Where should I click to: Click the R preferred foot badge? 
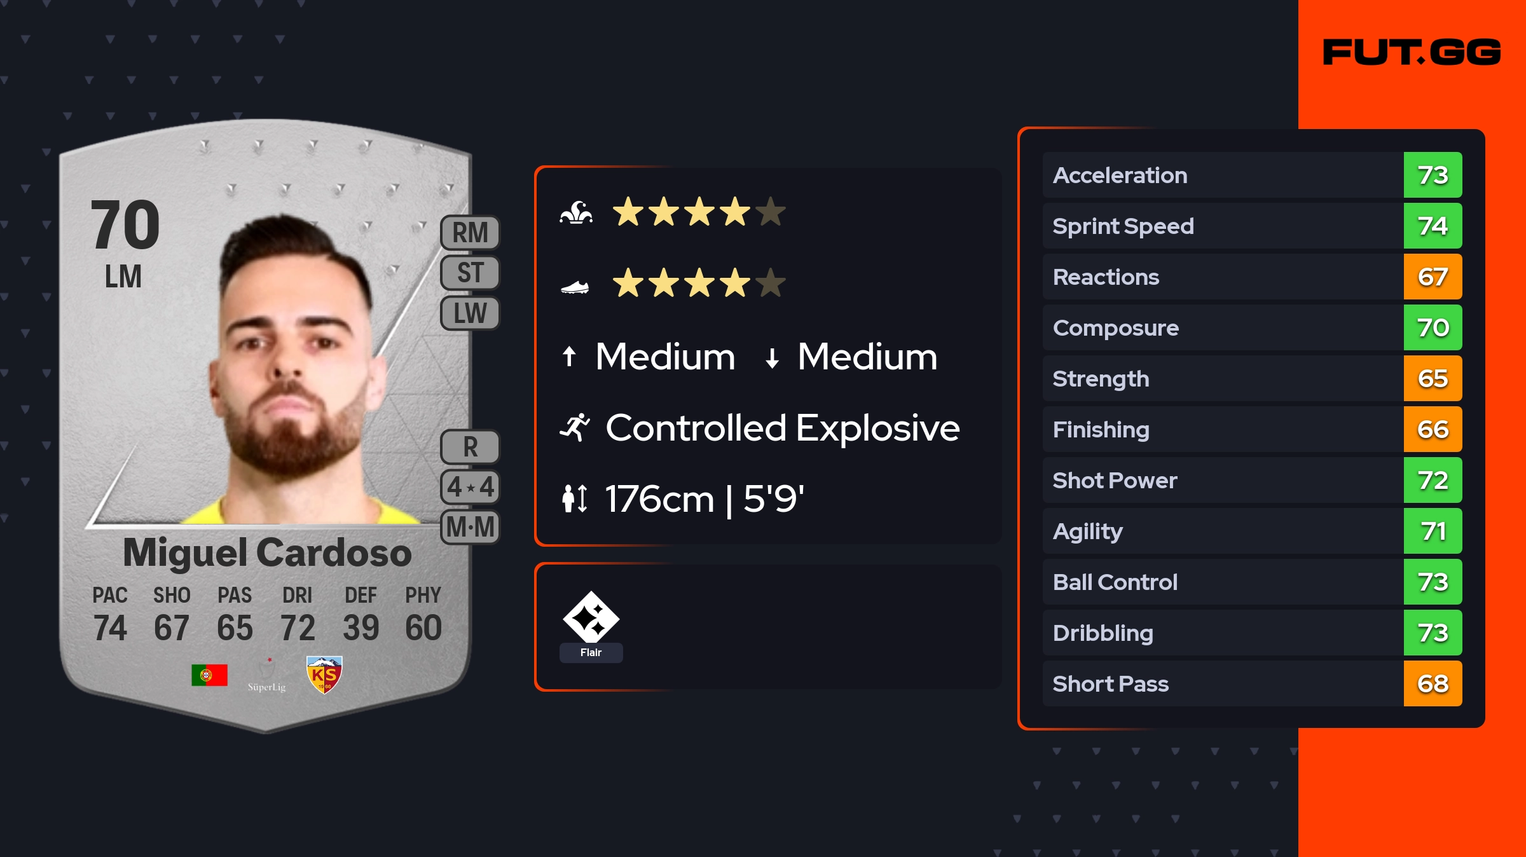470,447
